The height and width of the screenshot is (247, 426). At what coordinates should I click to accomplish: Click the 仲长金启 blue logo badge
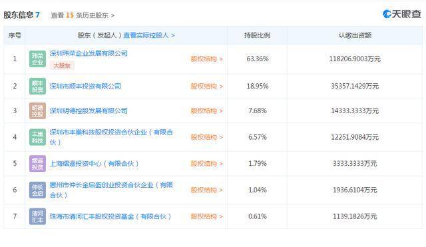(37, 190)
